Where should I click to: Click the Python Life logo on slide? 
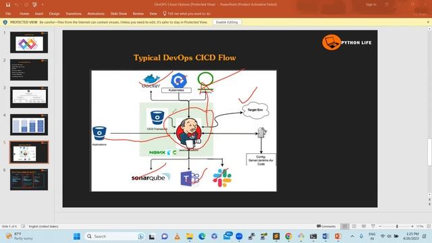click(x=347, y=43)
